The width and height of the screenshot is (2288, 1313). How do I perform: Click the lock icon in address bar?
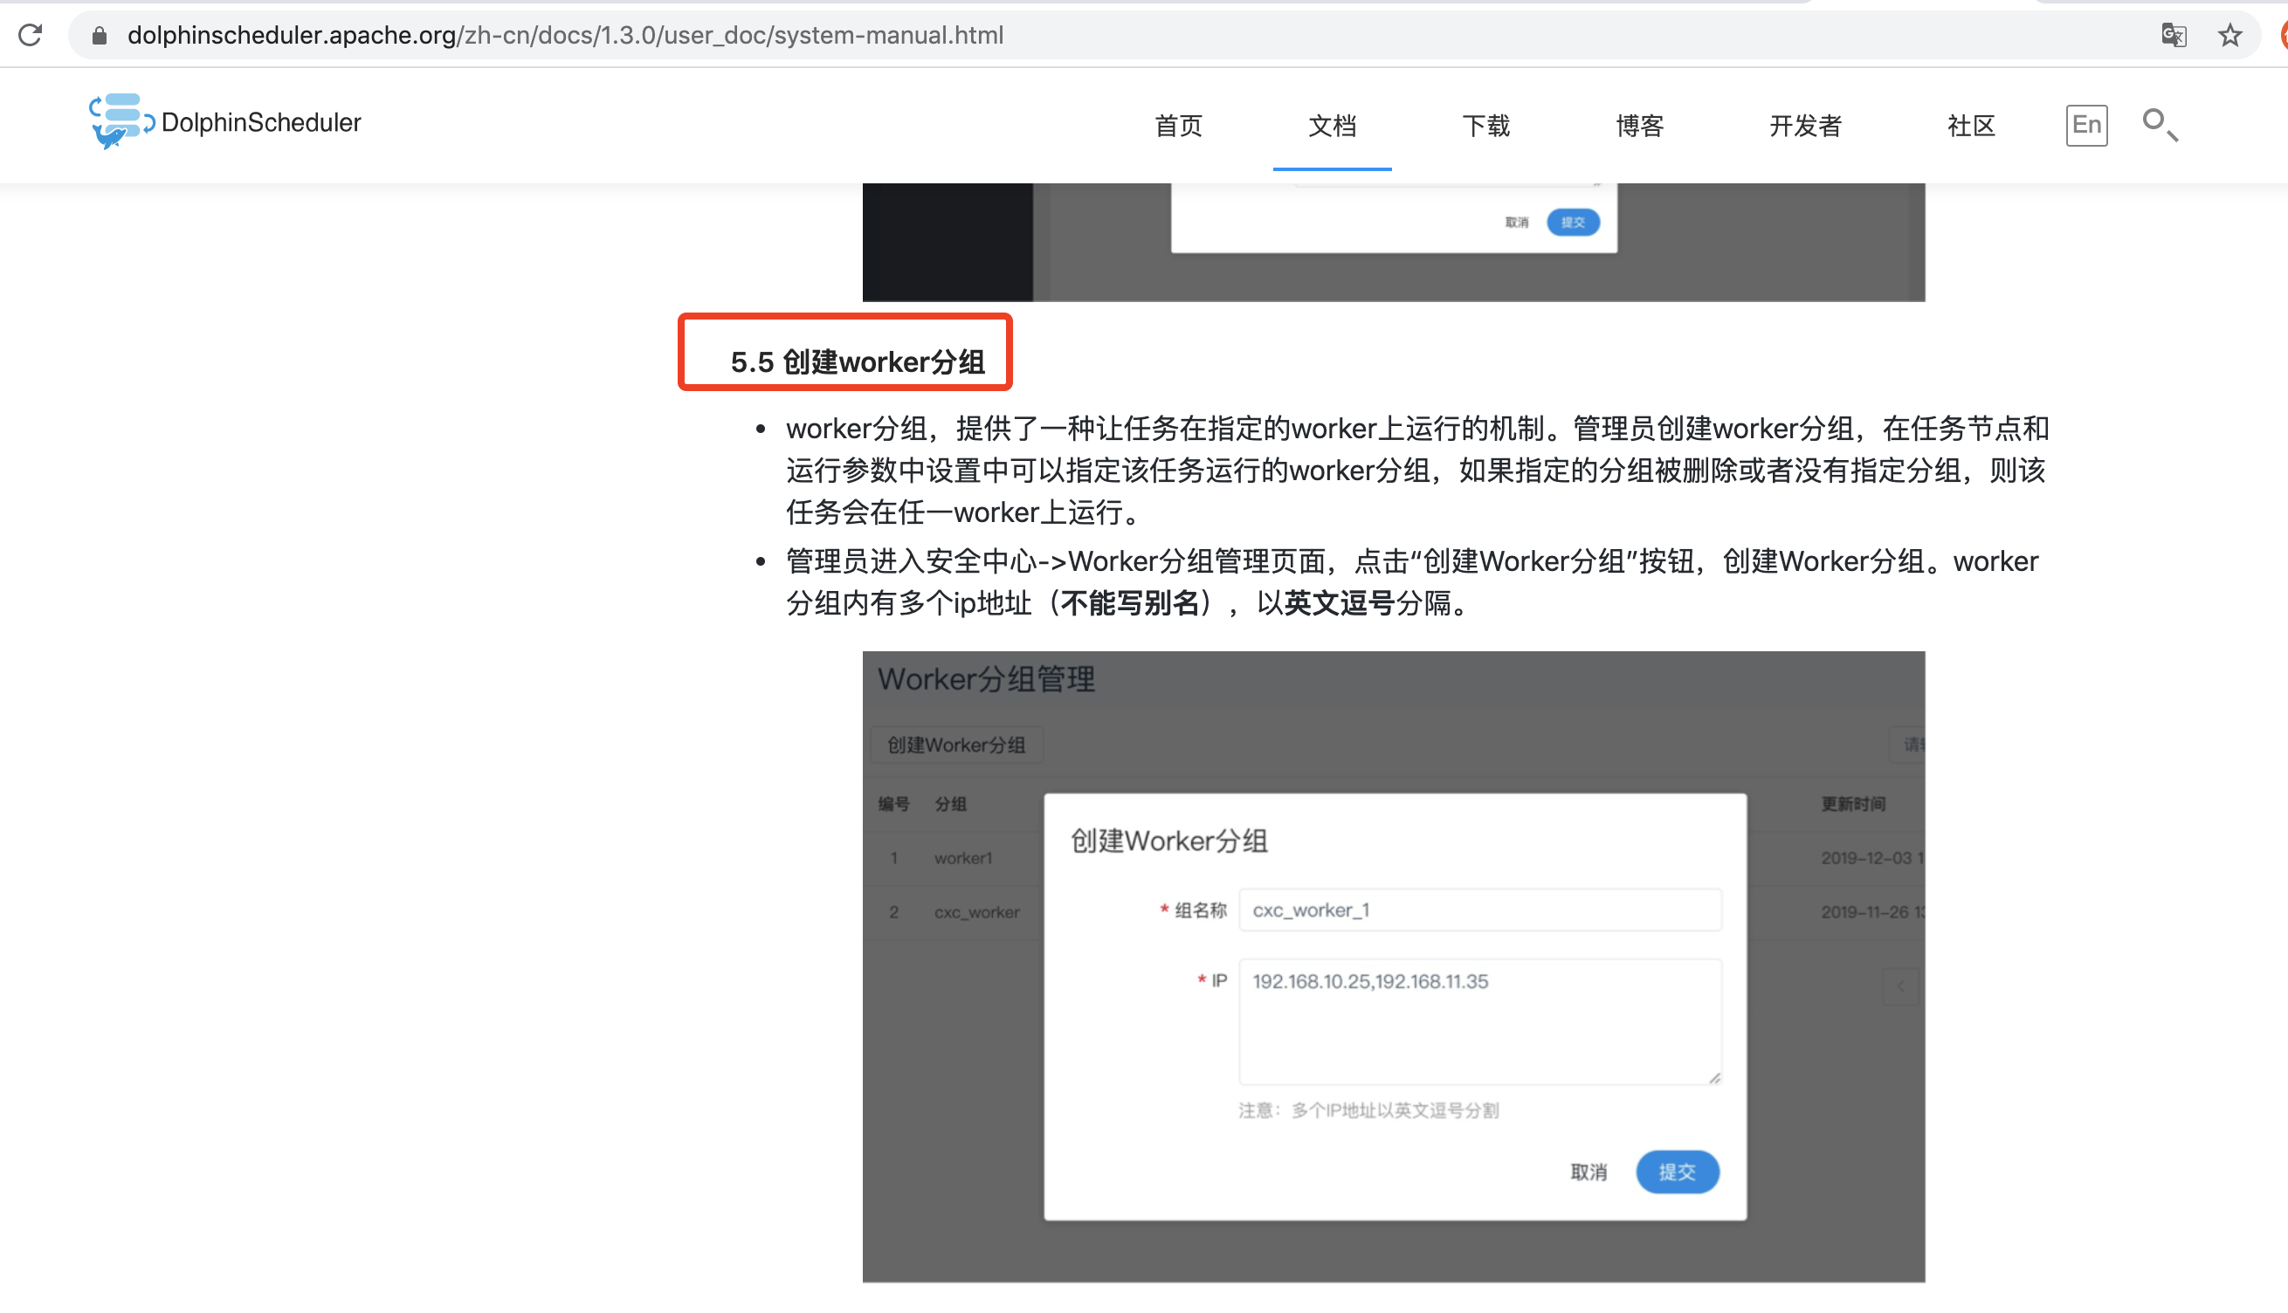click(x=100, y=35)
